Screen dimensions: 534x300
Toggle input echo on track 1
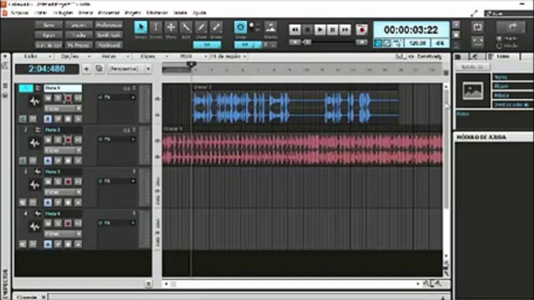(x=78, y=98)
